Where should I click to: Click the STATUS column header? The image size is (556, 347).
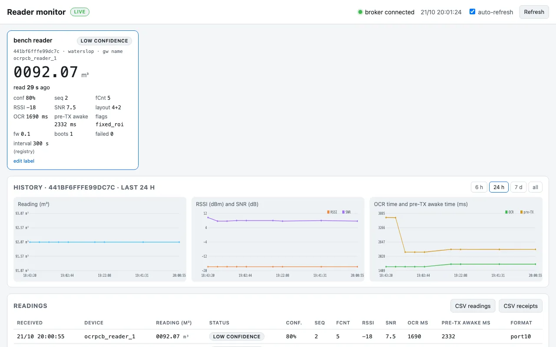pyautogui.click(x=219, y=323)
